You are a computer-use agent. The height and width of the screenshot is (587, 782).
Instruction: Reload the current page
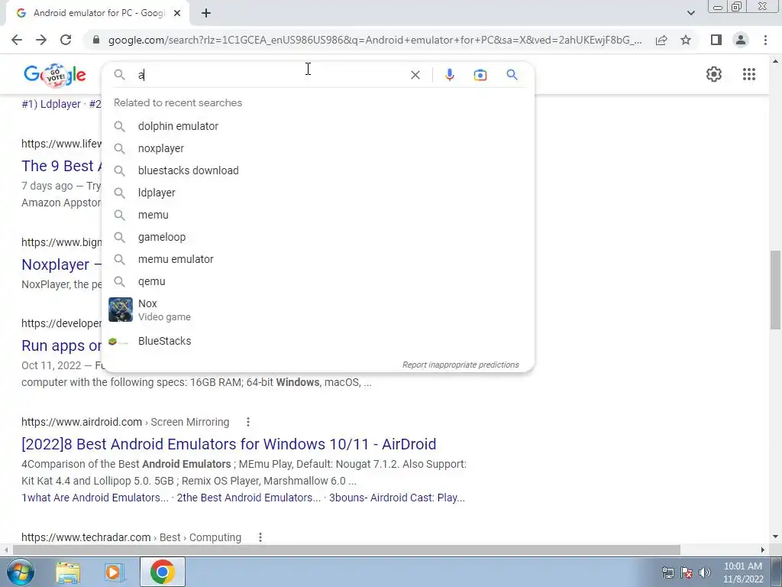coord(66,40)
